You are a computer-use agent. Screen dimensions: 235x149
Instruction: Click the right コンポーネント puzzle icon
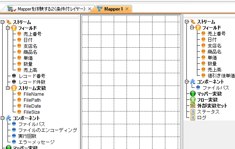coord(193,81)
